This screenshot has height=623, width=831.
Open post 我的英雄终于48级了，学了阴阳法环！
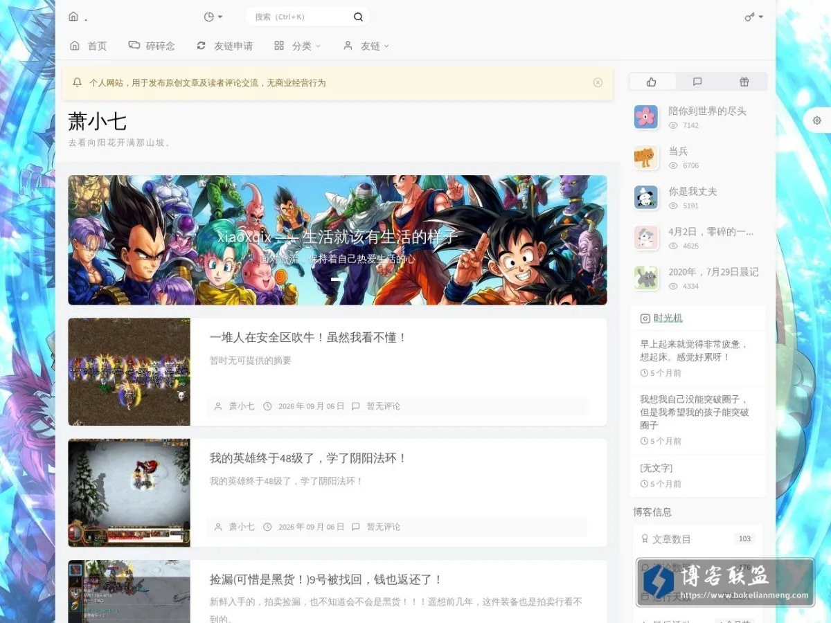point(308,458)
